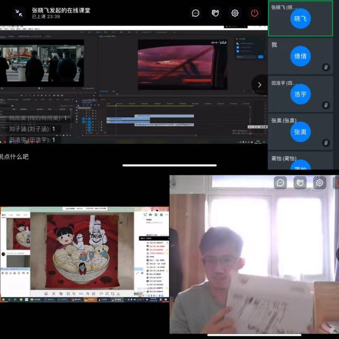Raise hand using the header hand icon

click(215, 13)
